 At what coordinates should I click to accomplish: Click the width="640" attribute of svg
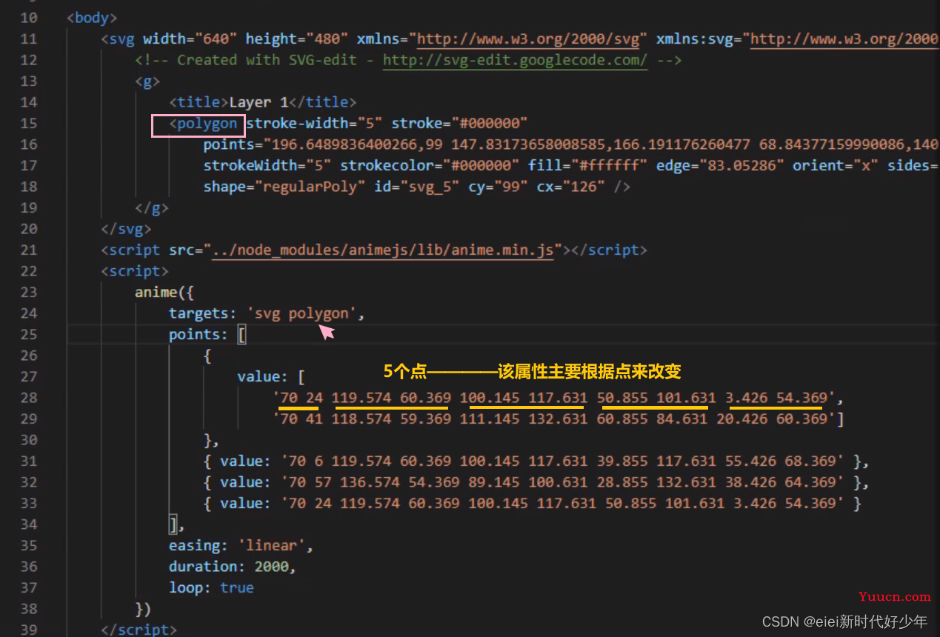click(x=190, y=39)
